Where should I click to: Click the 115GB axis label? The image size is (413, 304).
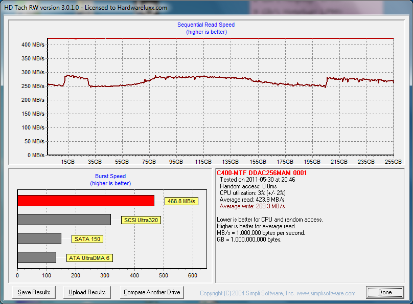point(203,162)
